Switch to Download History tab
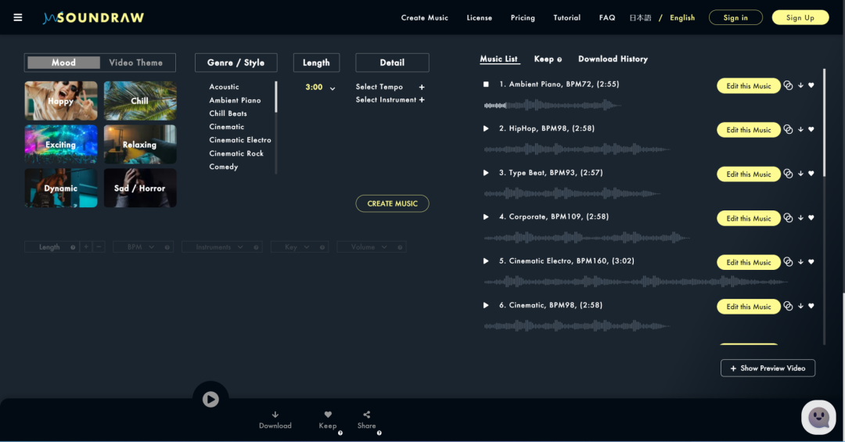This screenshot has width=845, height=442. coord(613,59)
